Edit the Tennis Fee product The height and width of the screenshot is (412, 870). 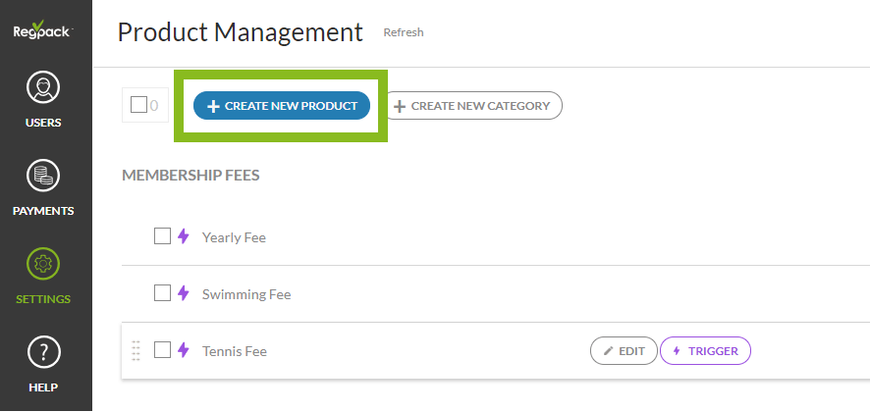[624, 350]
